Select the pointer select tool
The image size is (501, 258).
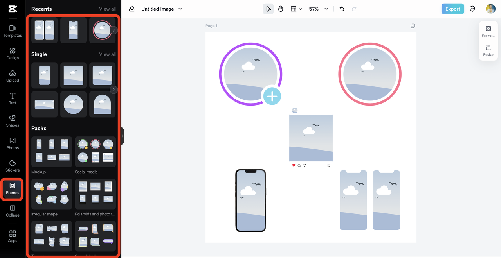(268, 9)
